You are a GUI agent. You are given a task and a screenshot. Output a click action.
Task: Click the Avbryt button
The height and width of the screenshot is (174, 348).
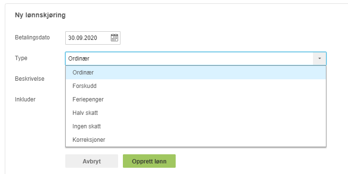click(x=92, y=161)
